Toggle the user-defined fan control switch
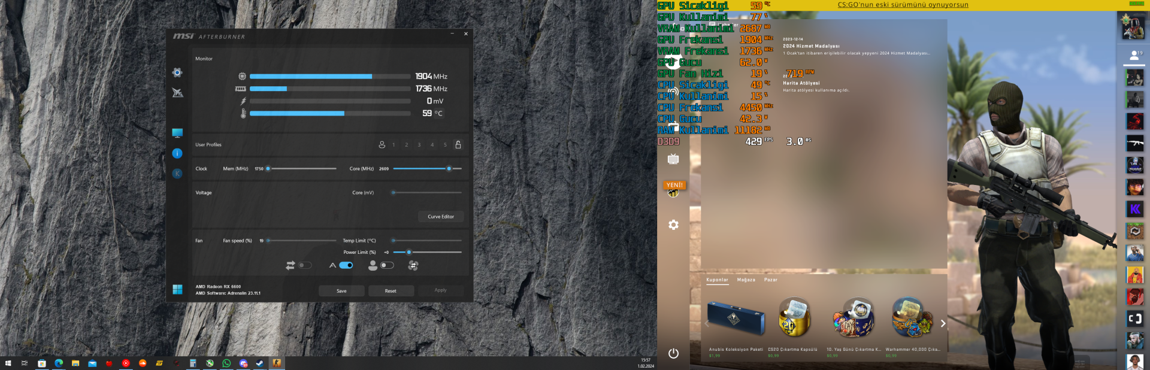The height and width of the screenshot is (370, 1150). point(387,265)
